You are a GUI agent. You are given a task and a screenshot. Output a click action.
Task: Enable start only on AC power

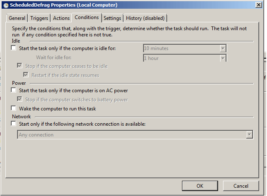pyautogui.click(x=14, y=90)
